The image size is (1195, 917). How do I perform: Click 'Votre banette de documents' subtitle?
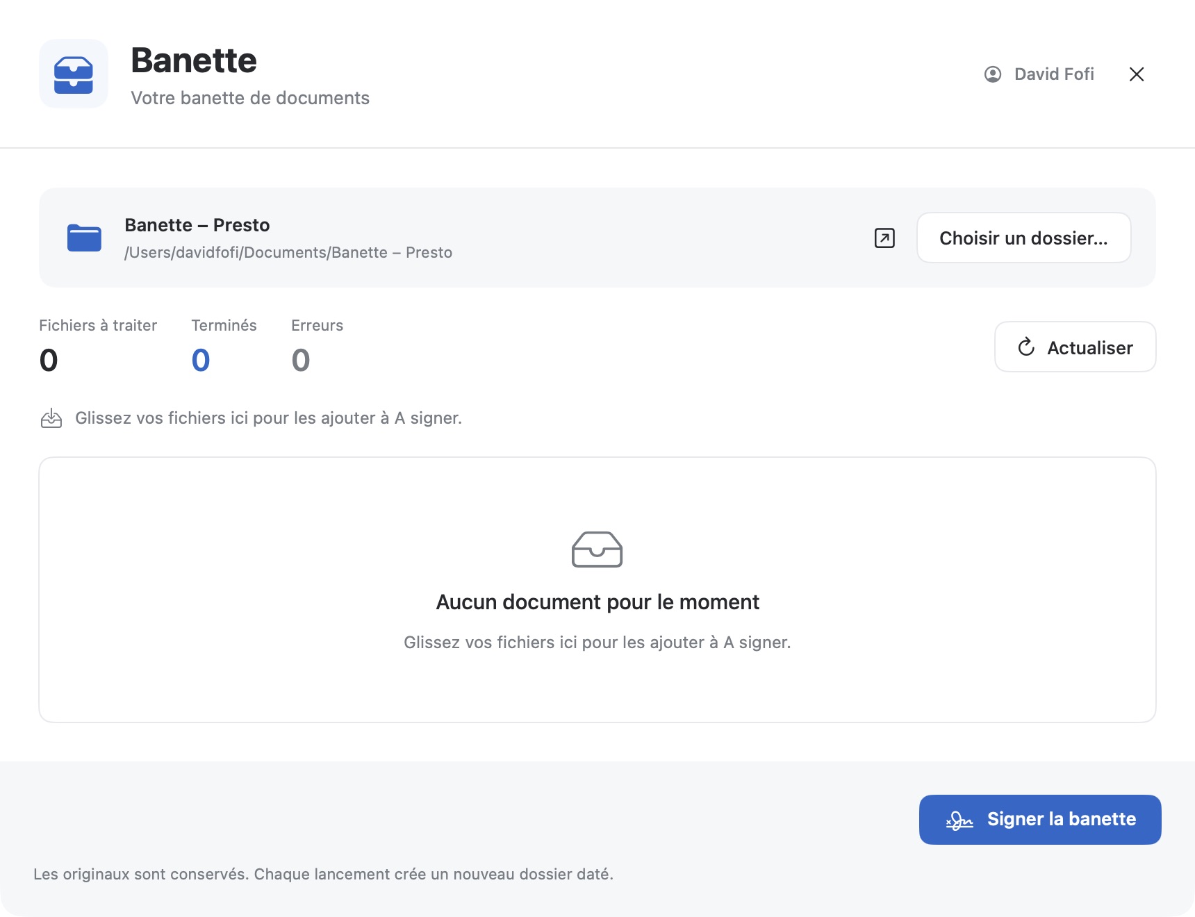coord(250,98)
